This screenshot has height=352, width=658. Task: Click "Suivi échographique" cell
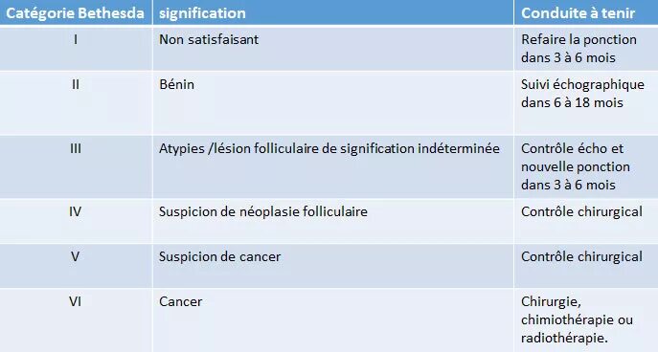tap(586, 102)
